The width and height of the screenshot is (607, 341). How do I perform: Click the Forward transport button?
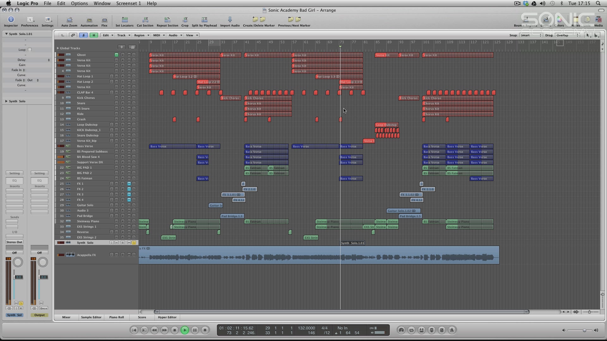(164, 330)
